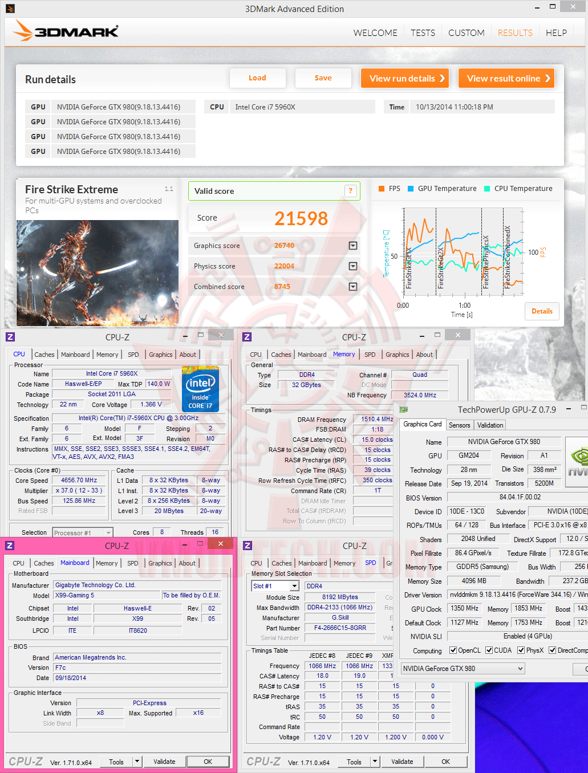Switch to About tab in the CPU-Z window showing 4656.70 MHz
This screenshot has width=588, height=773.
(x=188, y=355)
